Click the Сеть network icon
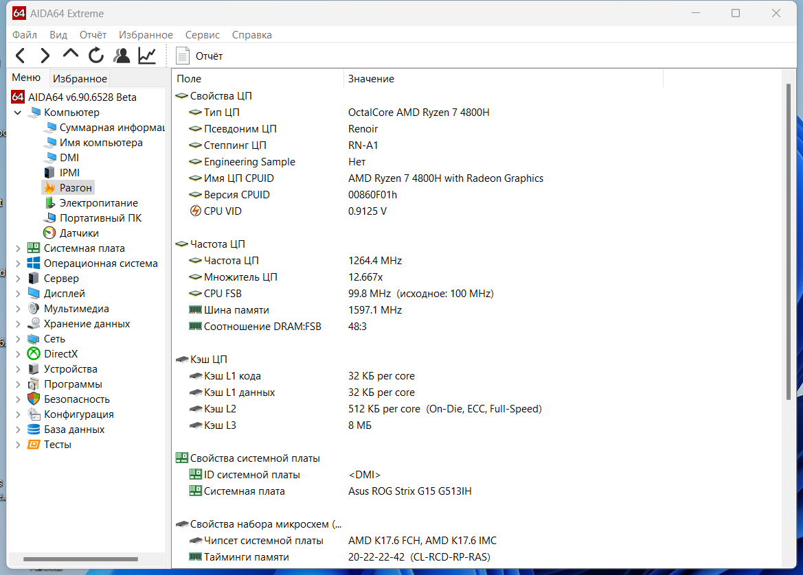Screen dimensions: 803x575 34,339
